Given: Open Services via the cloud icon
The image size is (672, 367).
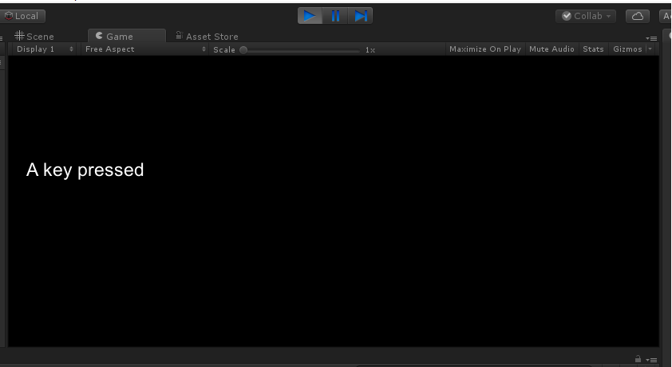Looking at the screenshot, I should pos(638,16).
